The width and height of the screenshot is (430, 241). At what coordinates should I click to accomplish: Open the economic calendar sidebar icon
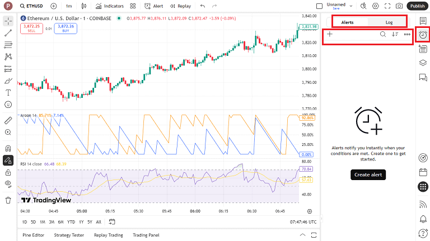click(423, 172)
